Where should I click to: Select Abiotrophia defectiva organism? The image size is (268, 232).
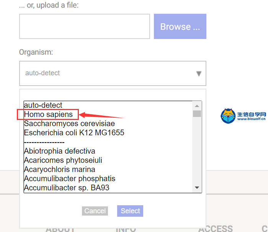59,151
